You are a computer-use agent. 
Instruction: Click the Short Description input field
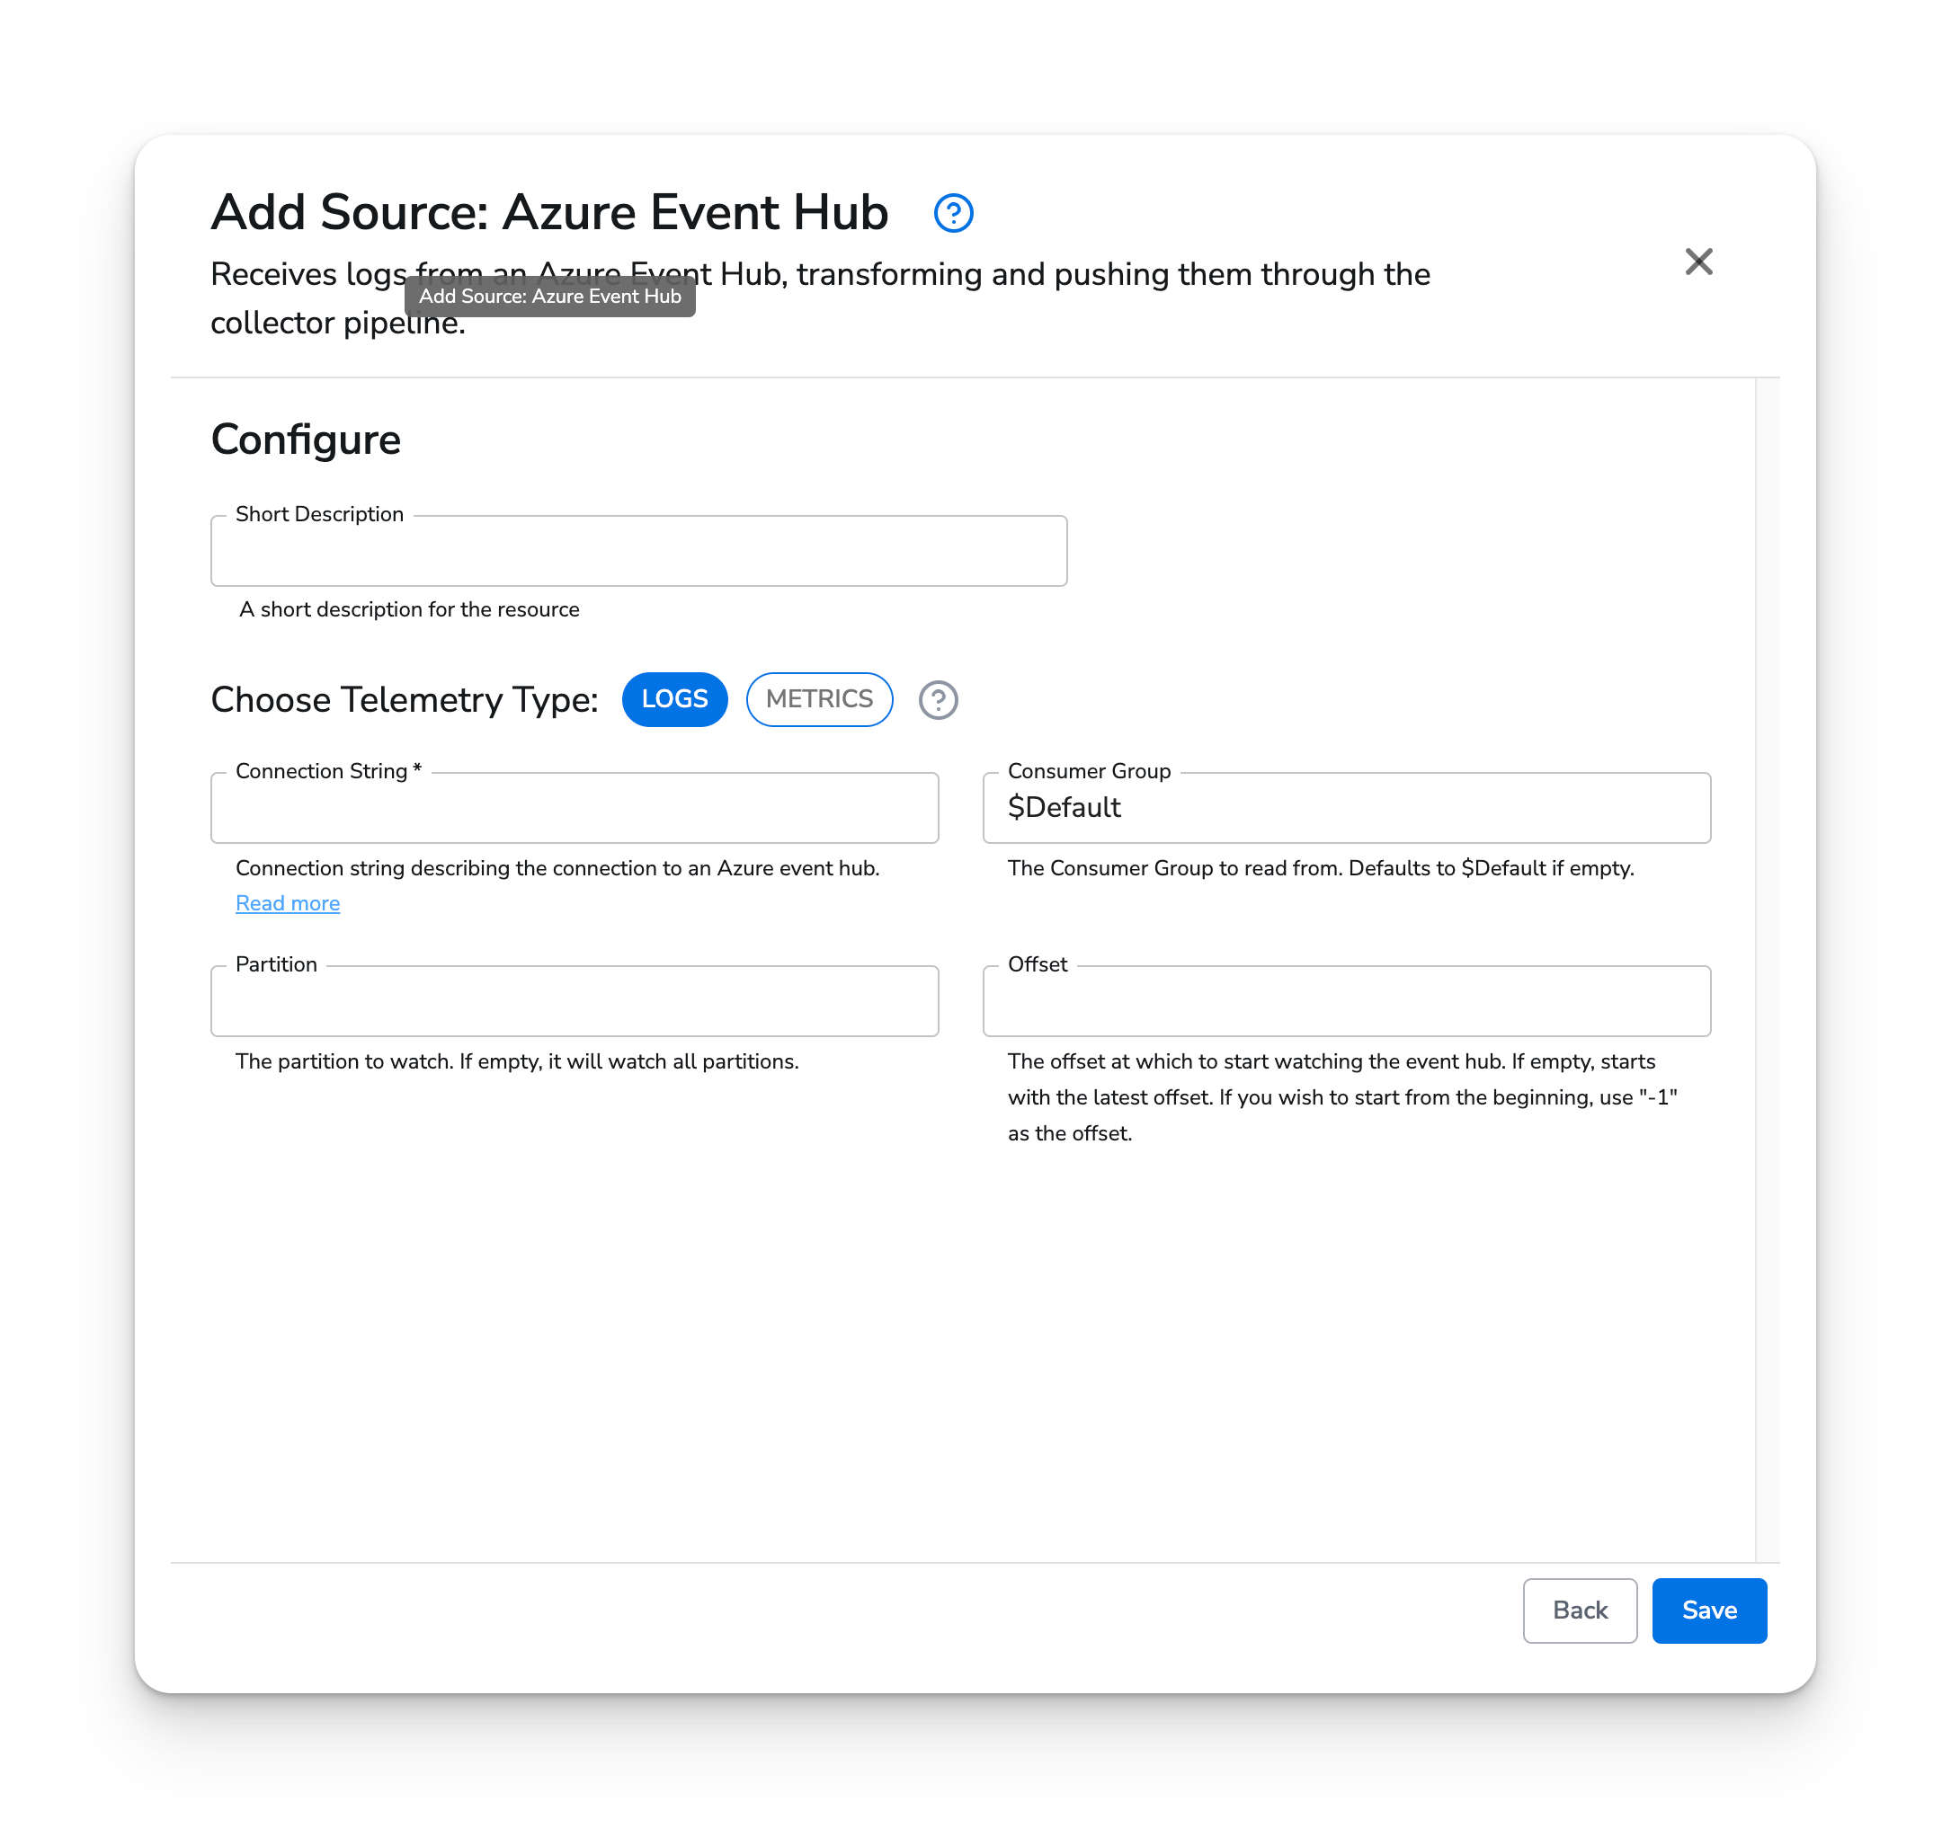638,550
